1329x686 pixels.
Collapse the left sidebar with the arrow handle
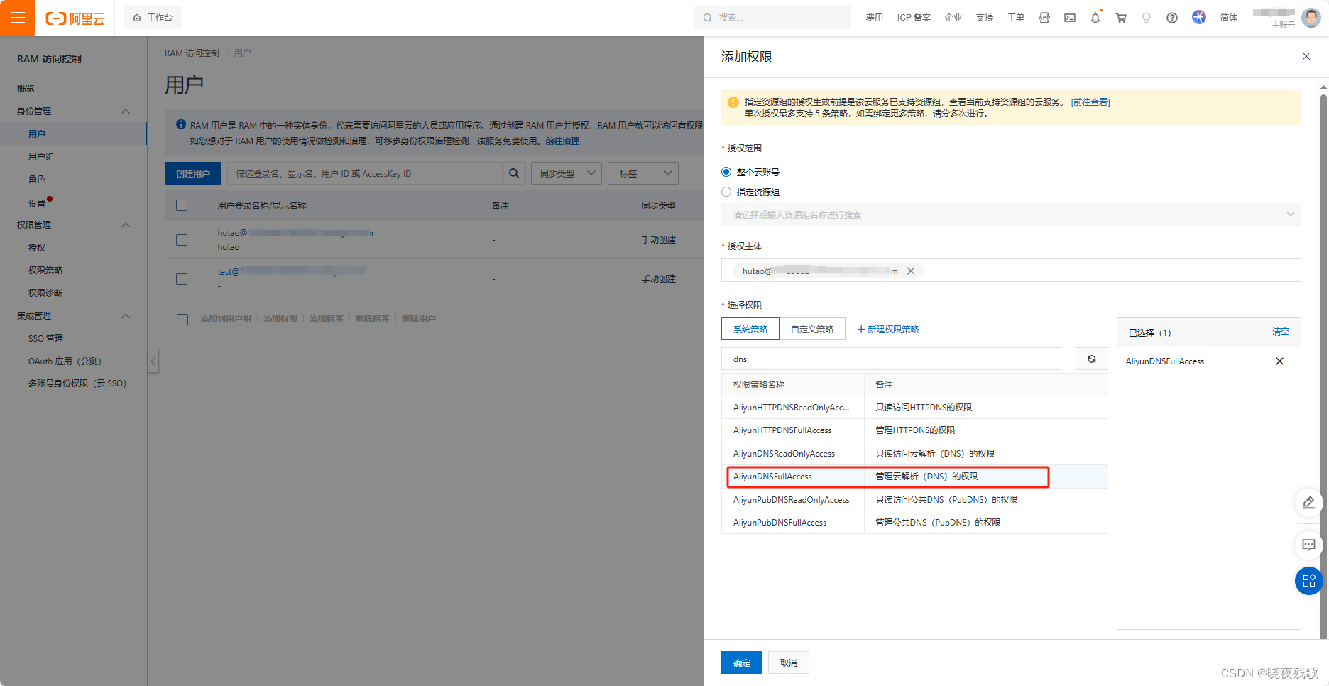(153, 361)
